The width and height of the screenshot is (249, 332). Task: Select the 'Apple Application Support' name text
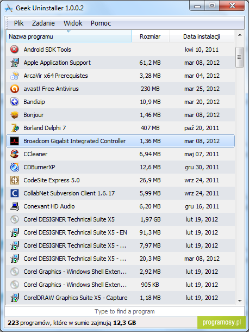tap(57, 63)
